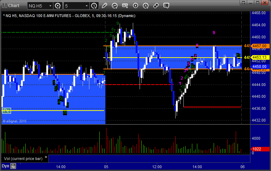
Task: Click the 12:00 time axis label
Action: pyautogui.click(x=157, y=167)
